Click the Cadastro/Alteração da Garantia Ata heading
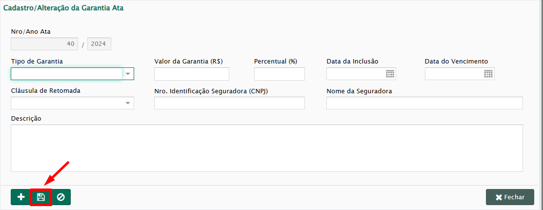Viewport: 543px width, 210px height. 63,8
